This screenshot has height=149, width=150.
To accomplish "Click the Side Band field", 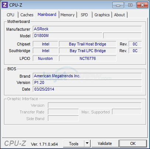I will (x=63, y=118).
